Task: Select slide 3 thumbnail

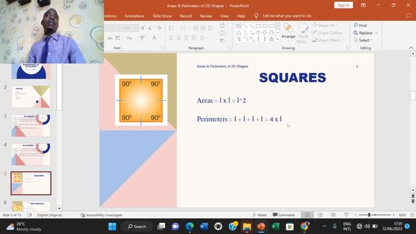Action: tap(31, 125)
